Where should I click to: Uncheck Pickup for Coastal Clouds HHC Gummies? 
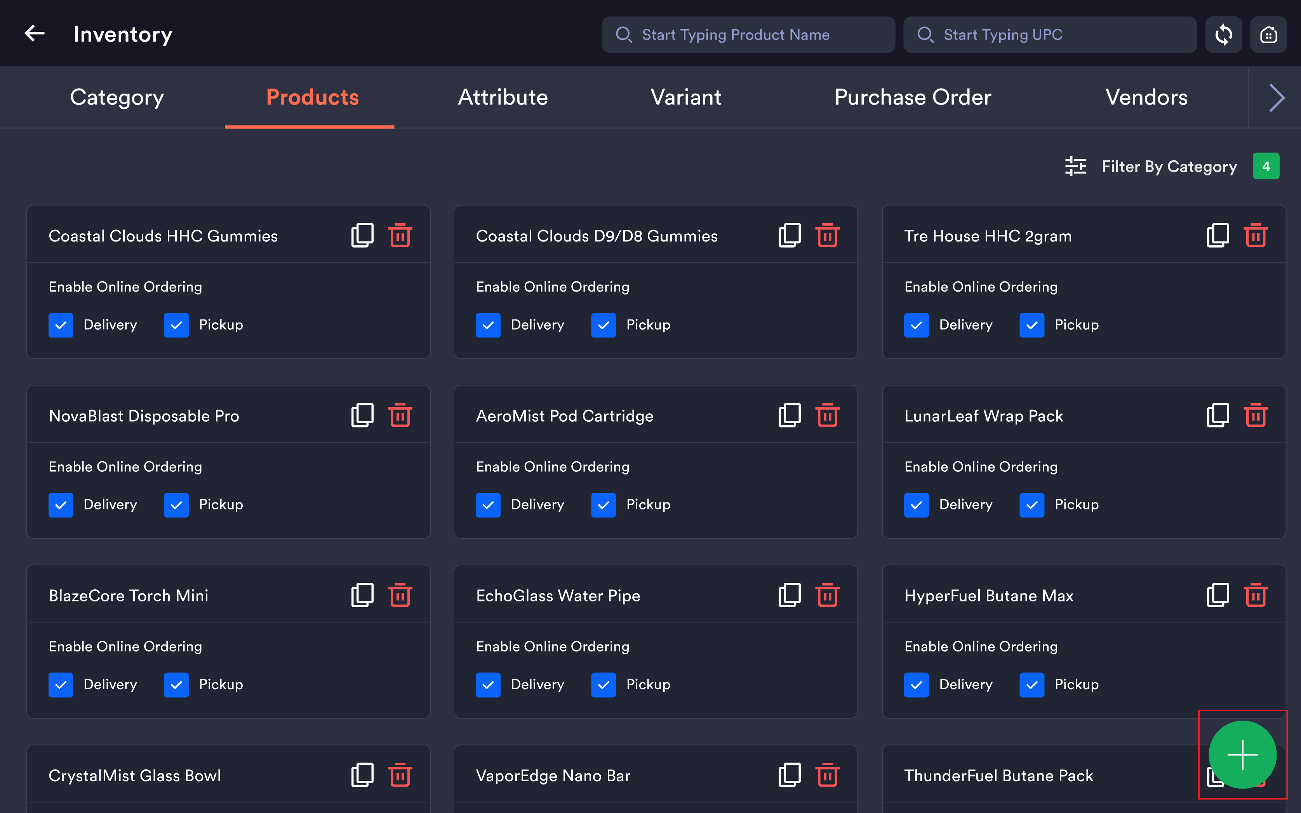[176, 325]
